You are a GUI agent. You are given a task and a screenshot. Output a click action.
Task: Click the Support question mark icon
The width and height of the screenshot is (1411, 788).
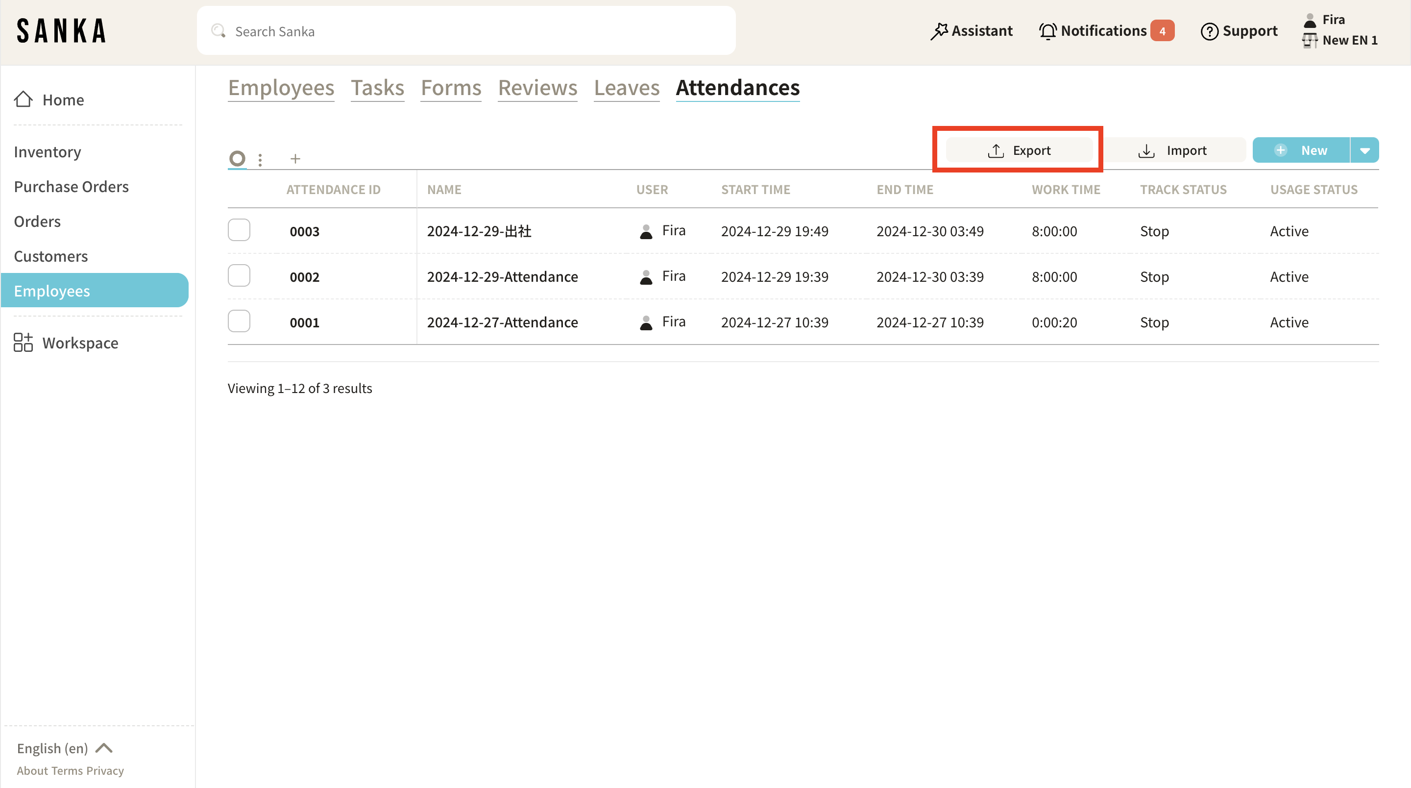tap(1209, 31)
